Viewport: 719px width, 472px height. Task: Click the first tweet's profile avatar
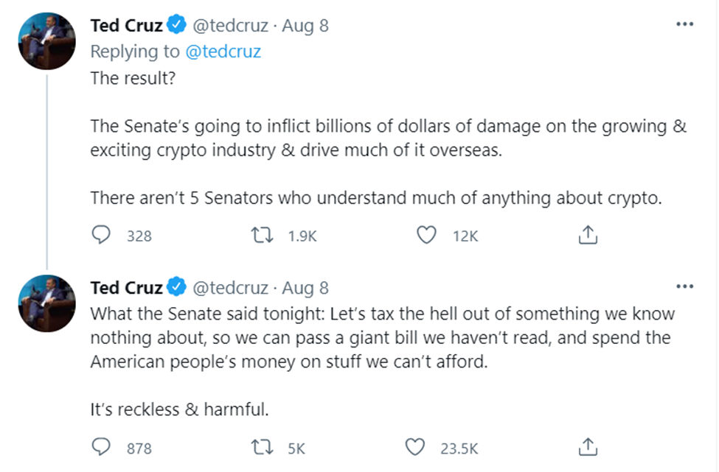tap(47, 40)
